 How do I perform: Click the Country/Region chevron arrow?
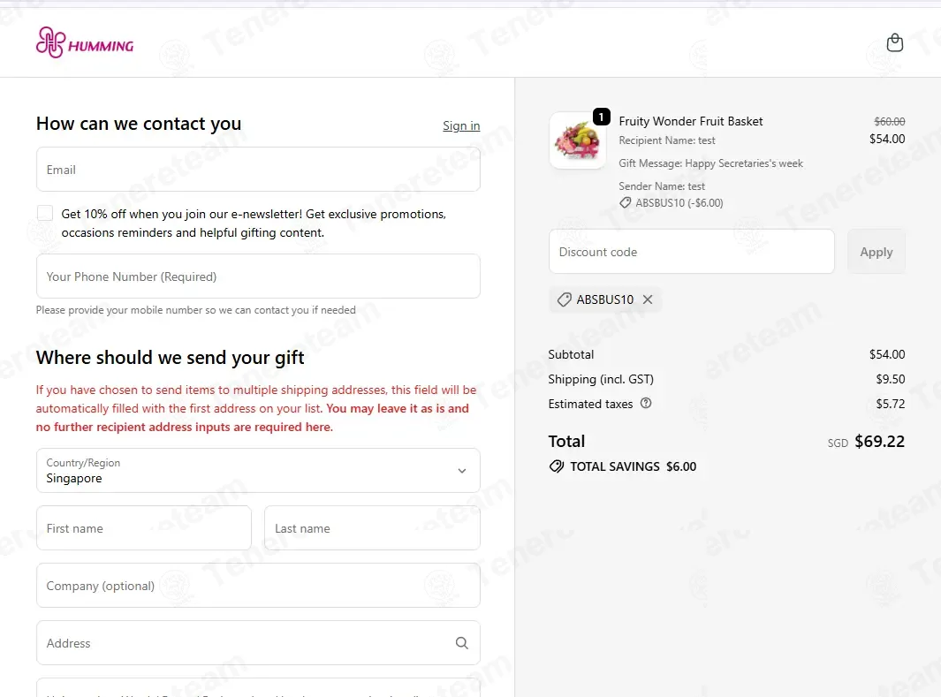coord(462,471)
